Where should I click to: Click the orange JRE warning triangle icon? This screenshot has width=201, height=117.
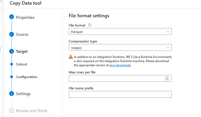(x=71, y=57)
